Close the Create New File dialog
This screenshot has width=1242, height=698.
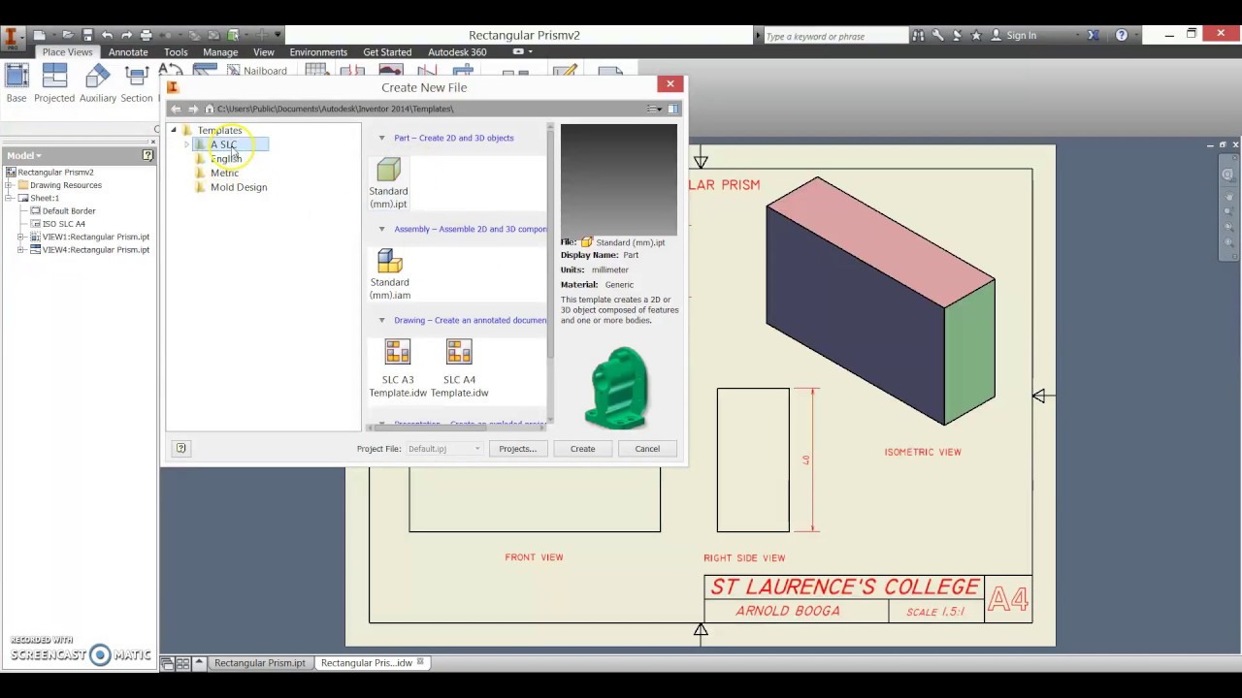[670, 84]
